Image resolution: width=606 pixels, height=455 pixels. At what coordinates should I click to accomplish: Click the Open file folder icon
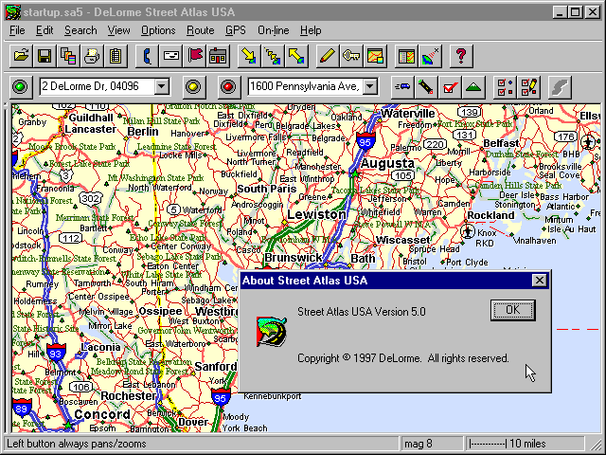pyautogui.click(x=21, y=57)
